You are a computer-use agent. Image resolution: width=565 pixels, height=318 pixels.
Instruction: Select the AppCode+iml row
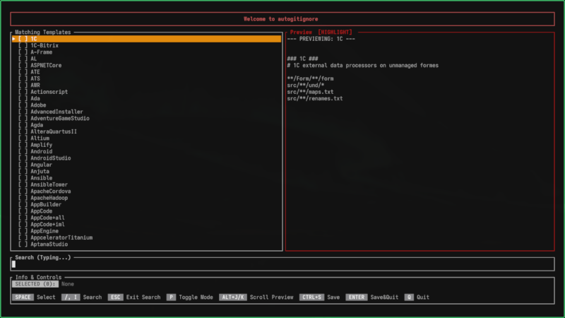pos(147,225)
